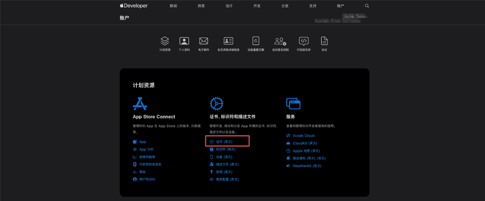This screenshot has height=201, width=485.
Task: Open the 证书 (英文) link
Action: pyautogui.click(x=224, y=142)
